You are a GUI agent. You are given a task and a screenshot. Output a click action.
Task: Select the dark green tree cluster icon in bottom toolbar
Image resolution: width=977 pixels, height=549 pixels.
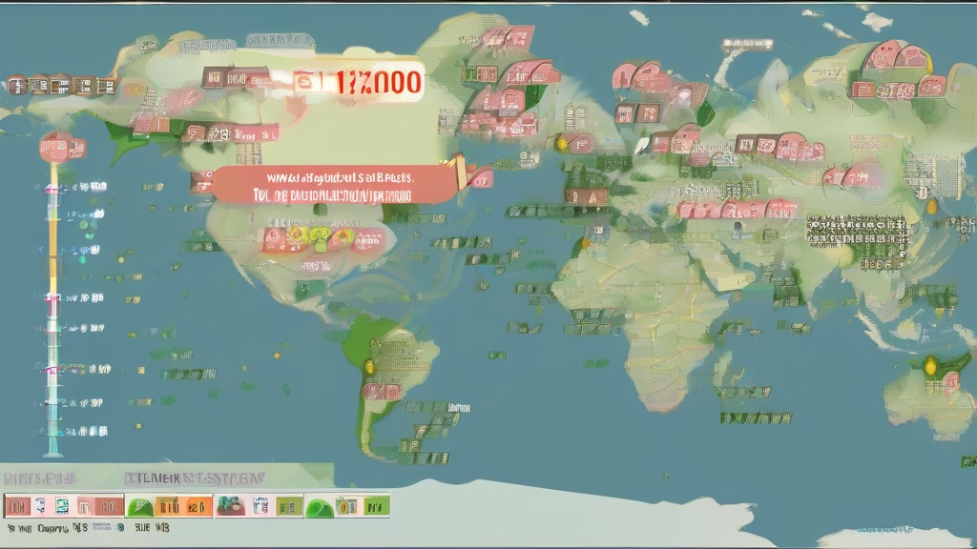point(229,506)
